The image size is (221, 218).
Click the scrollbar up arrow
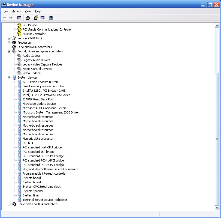tap(217, 25)
